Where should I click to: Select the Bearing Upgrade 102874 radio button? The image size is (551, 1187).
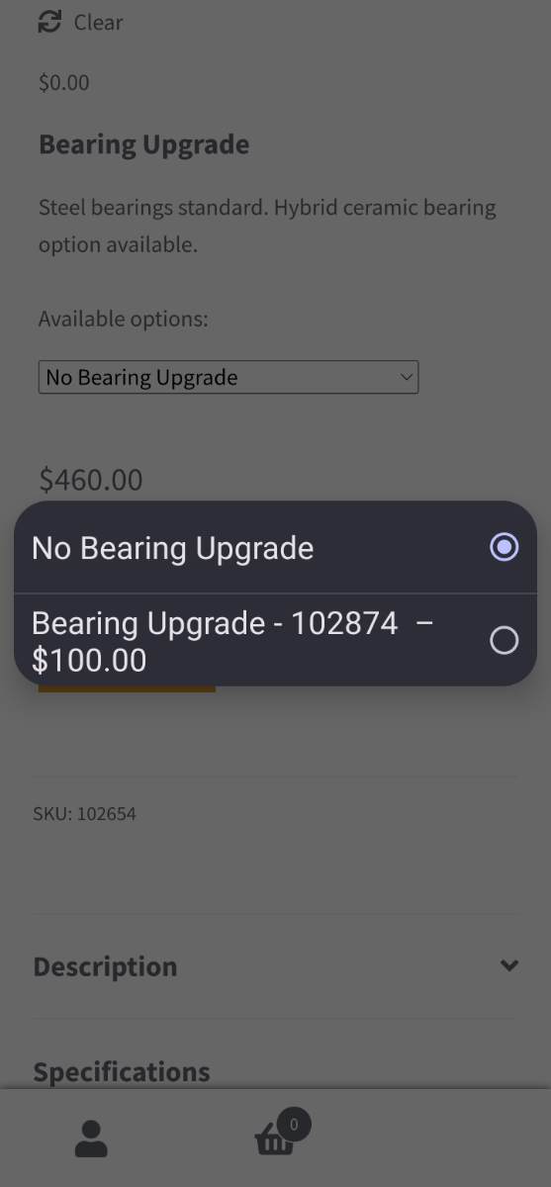(x=505, y=641)
